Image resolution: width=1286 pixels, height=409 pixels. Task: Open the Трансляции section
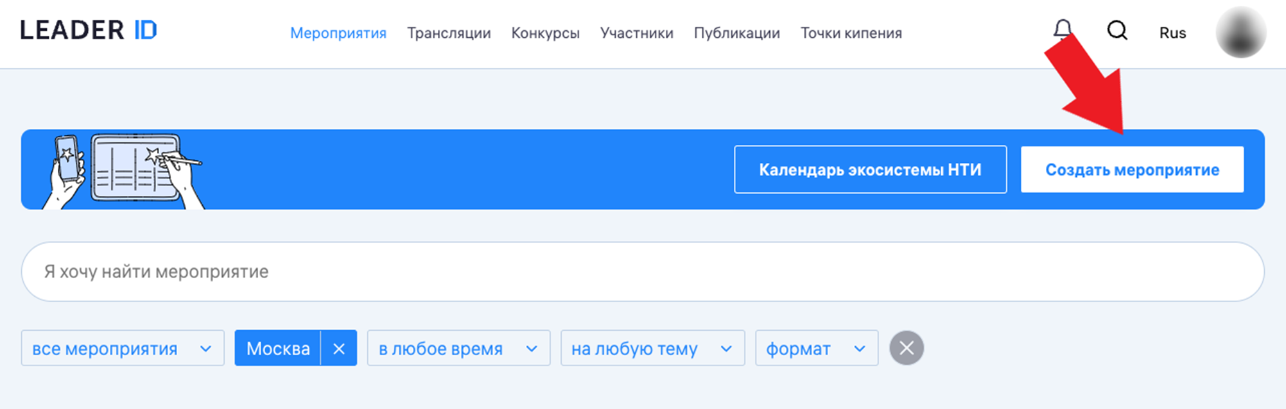(449, 33)
